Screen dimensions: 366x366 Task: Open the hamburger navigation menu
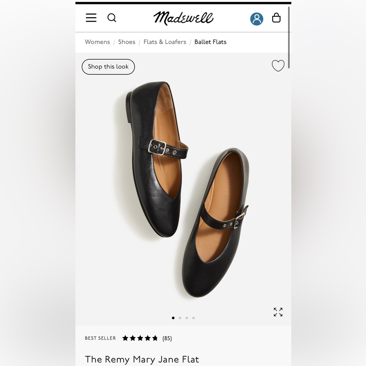[x=91, y=18]
